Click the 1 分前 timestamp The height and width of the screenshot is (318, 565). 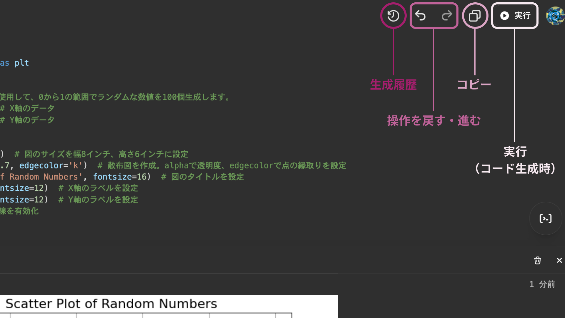[x=542, y=284]
